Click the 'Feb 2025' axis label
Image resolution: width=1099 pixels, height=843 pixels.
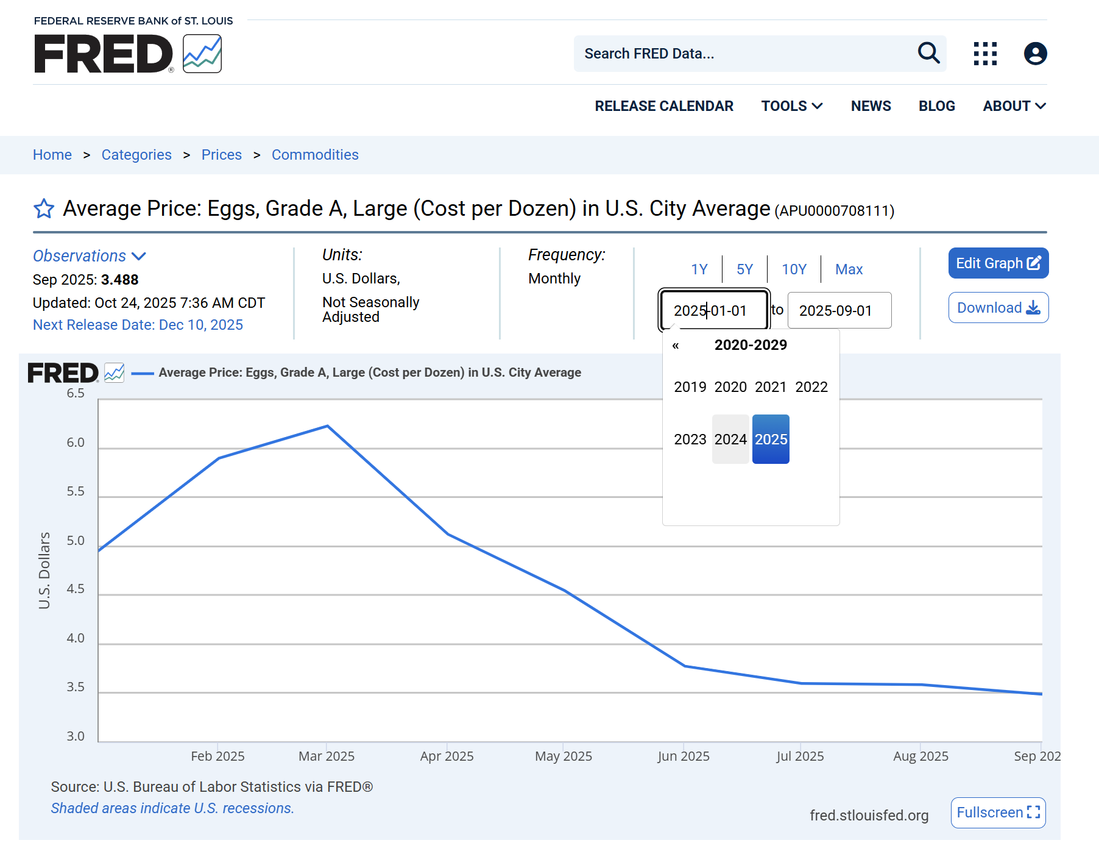217,756
